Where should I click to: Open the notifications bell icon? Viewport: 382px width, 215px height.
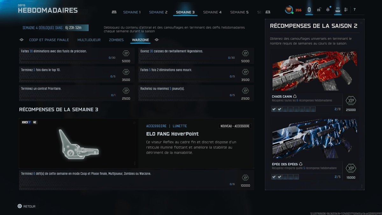coord(328,10)
